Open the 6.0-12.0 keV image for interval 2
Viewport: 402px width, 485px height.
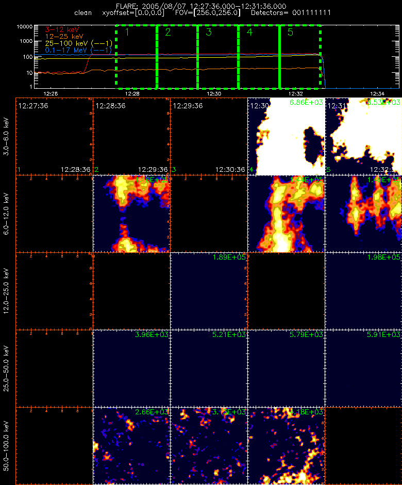pos(131,214)
